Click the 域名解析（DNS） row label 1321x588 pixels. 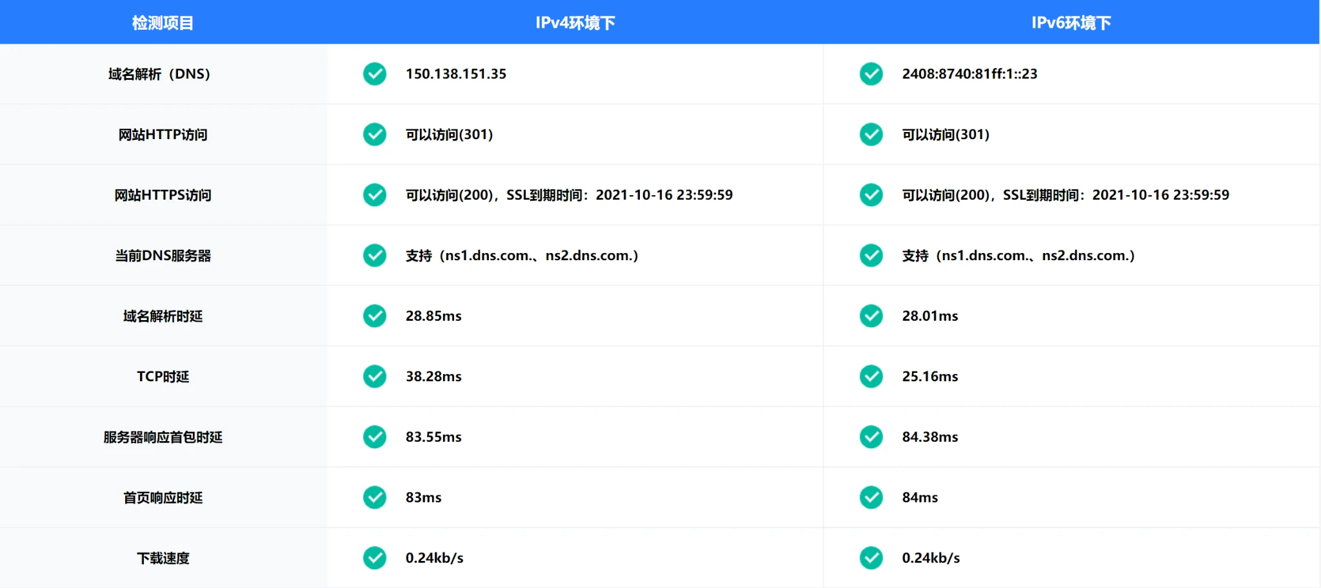(159, 74)
